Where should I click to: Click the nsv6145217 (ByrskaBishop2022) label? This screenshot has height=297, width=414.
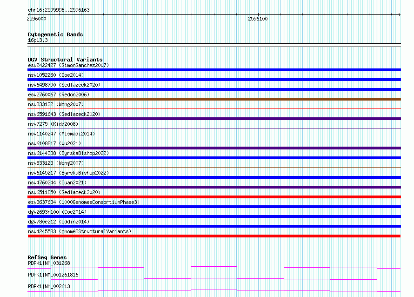68,173
